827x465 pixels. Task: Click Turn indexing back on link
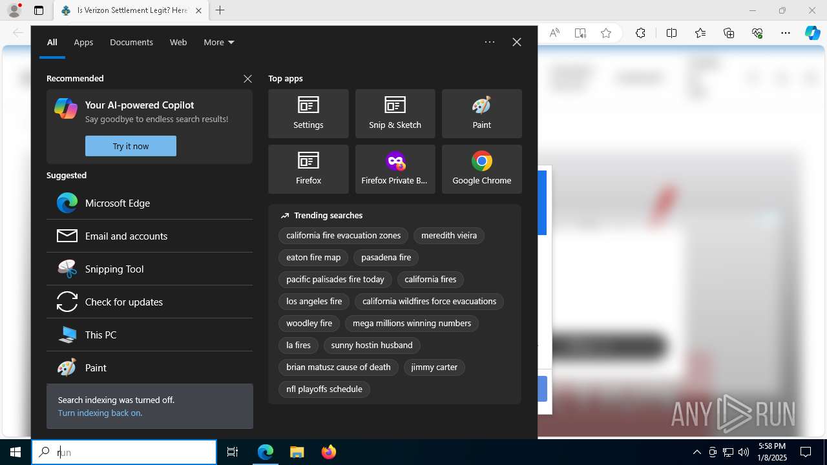tap(100, 413)
